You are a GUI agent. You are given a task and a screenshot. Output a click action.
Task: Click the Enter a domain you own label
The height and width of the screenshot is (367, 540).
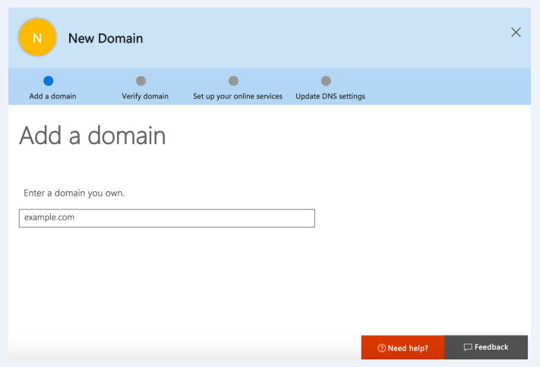pos(74,193)
